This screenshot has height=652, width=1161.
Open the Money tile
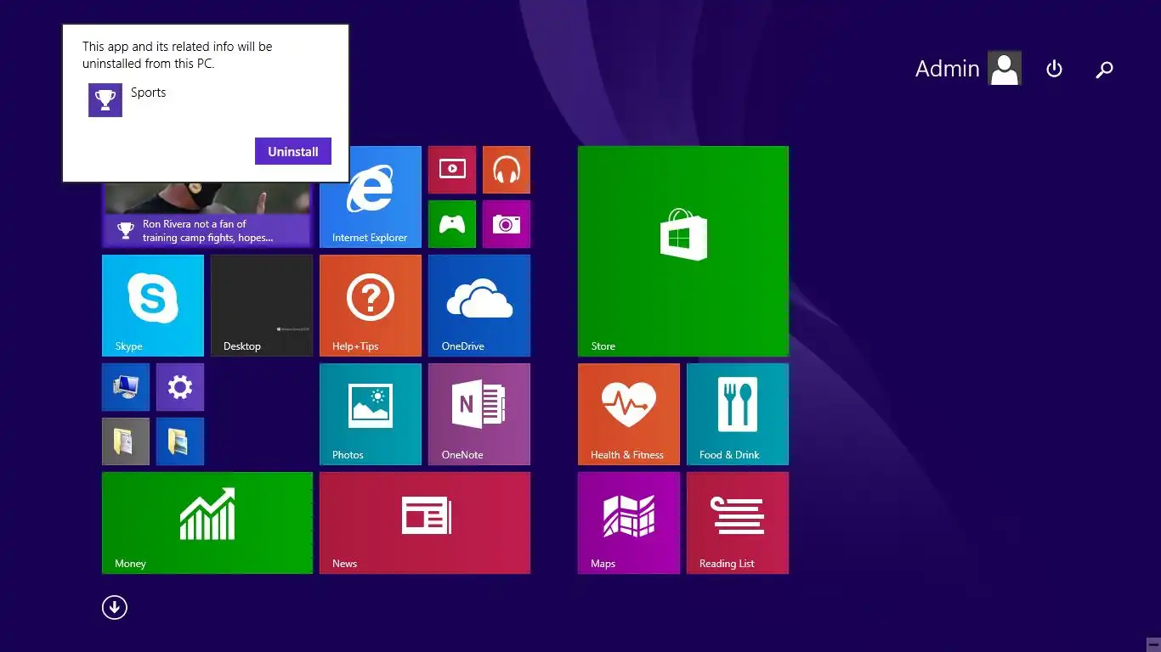click(207, 523)
